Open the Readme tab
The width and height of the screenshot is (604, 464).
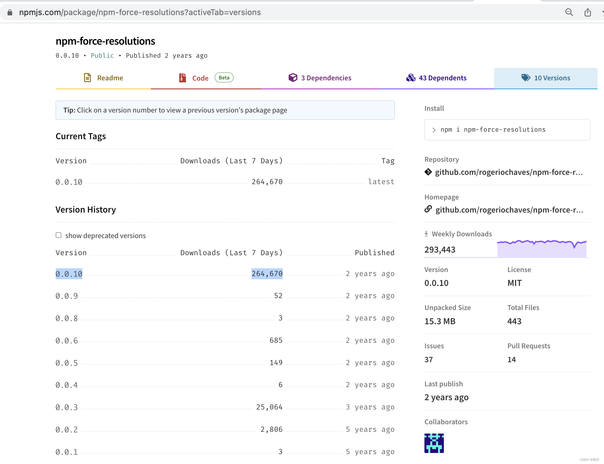coord(103,78)
